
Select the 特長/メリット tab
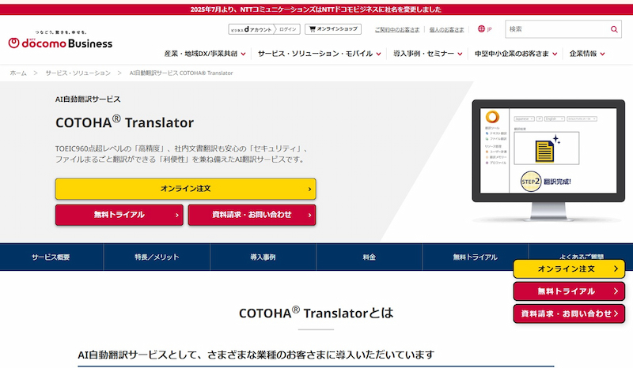pos(157,257)
